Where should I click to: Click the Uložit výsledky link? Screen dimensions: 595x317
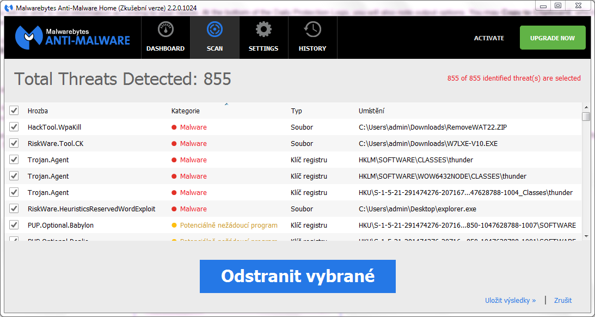pyautogui.click(x=511, y=300)
